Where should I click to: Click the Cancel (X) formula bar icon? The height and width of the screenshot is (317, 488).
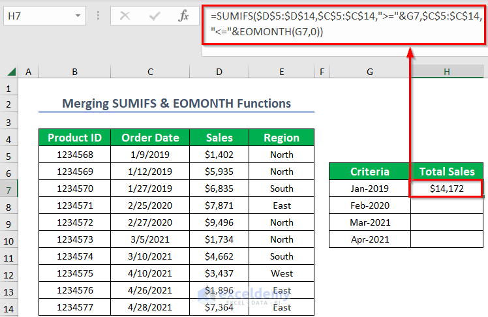point(125,16)
